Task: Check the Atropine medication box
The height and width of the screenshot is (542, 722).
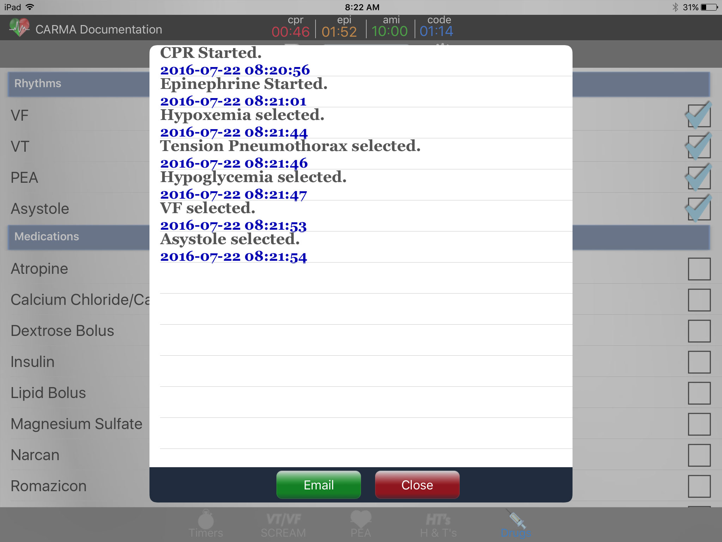Action: coord(699,269)
